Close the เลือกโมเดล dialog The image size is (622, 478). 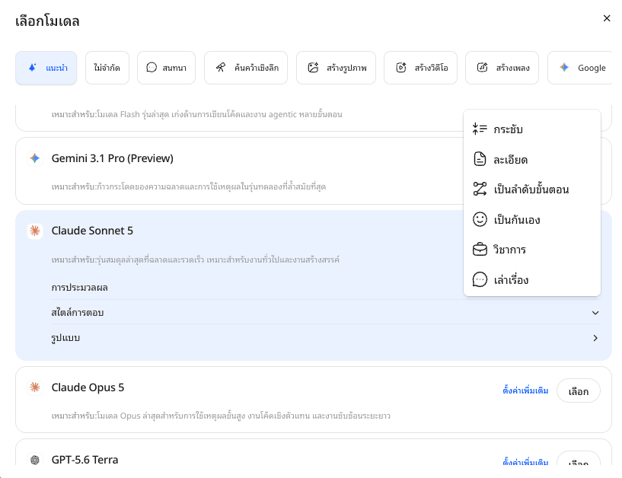click(607, 18)
